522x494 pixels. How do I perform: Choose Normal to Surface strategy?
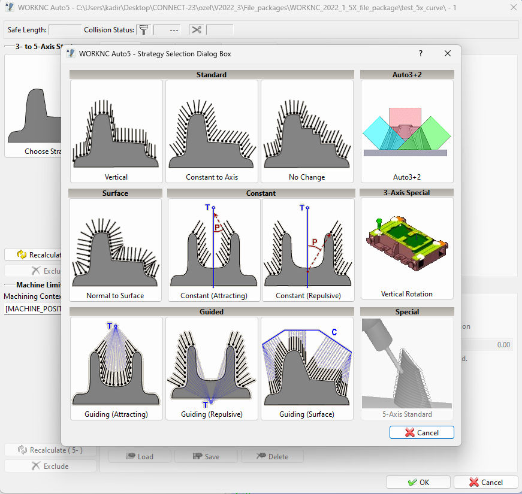click(115, 250)
